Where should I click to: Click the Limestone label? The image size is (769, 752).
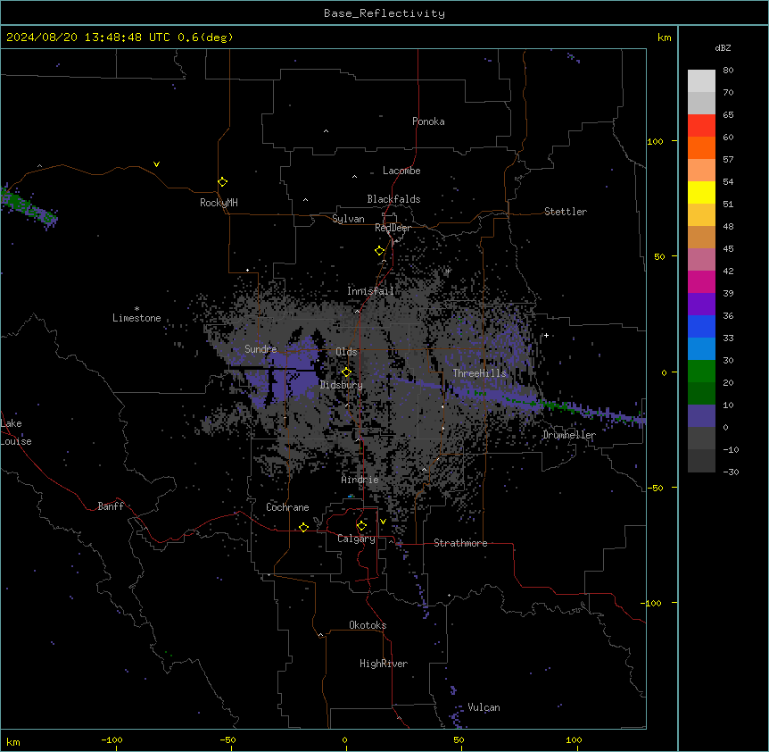[x=136, y=318]
